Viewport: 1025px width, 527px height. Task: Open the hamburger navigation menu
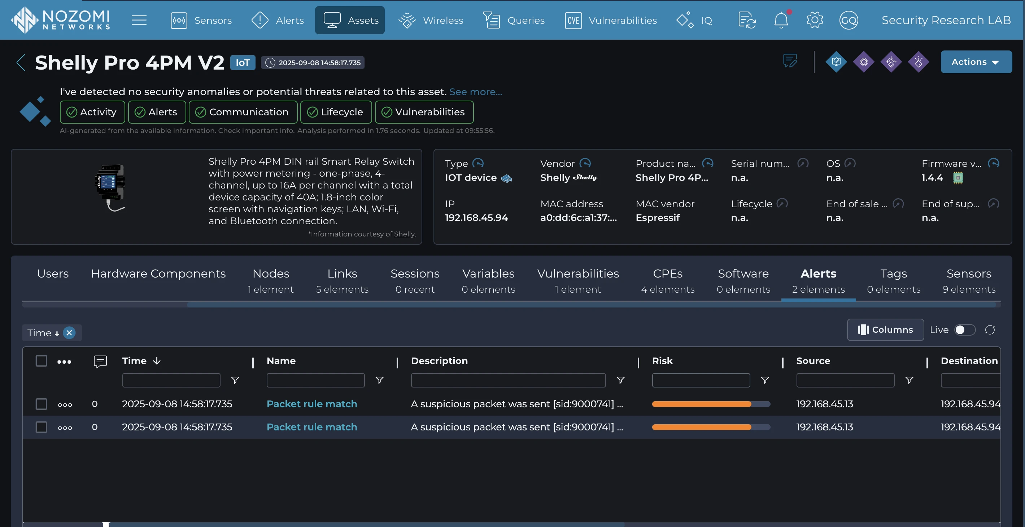coord(139,20)
